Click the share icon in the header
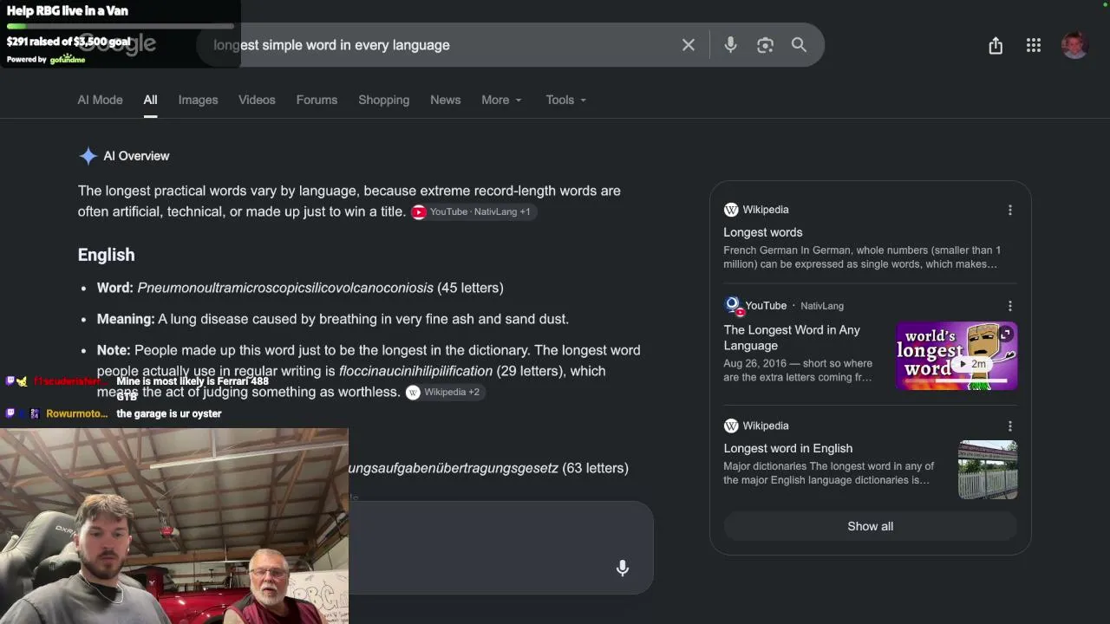Image resolution: width=1110 pixels, height=624 pixels. [996, 46]
